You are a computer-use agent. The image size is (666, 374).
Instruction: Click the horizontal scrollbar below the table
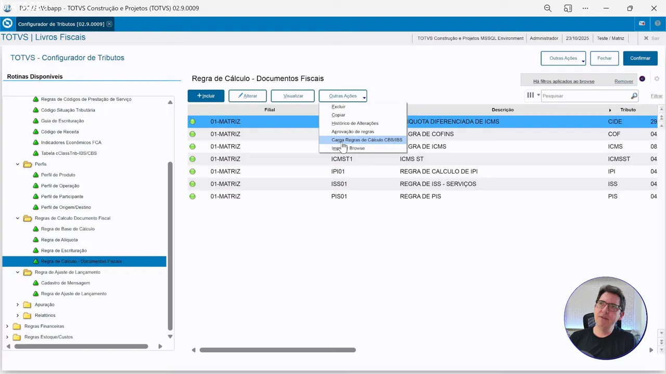pos(277,350)
